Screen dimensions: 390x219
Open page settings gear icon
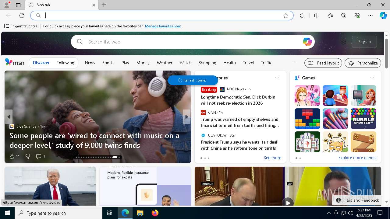[x=343, y=42]
